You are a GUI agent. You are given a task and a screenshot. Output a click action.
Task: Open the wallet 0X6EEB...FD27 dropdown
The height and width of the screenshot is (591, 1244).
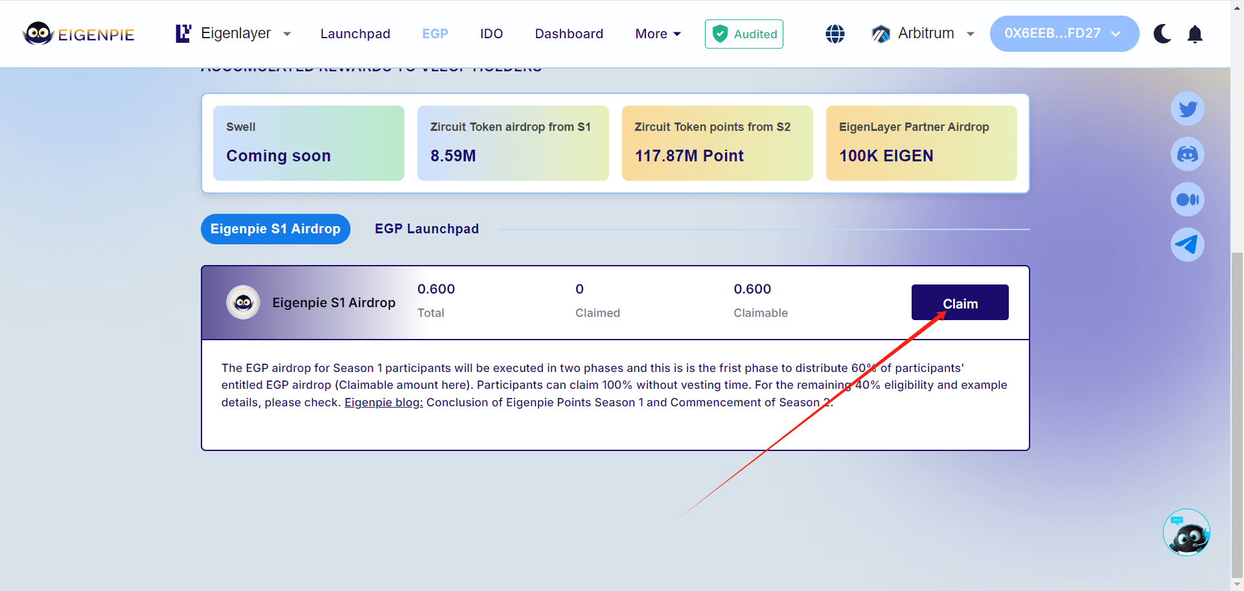(1064, 34)
